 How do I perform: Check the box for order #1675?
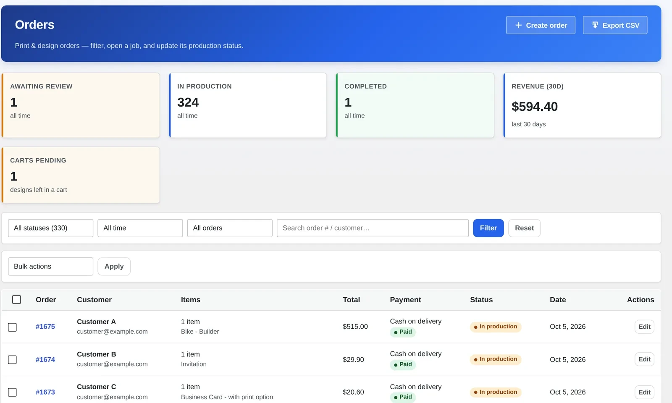pyautogui.click(x=12, y=327)
